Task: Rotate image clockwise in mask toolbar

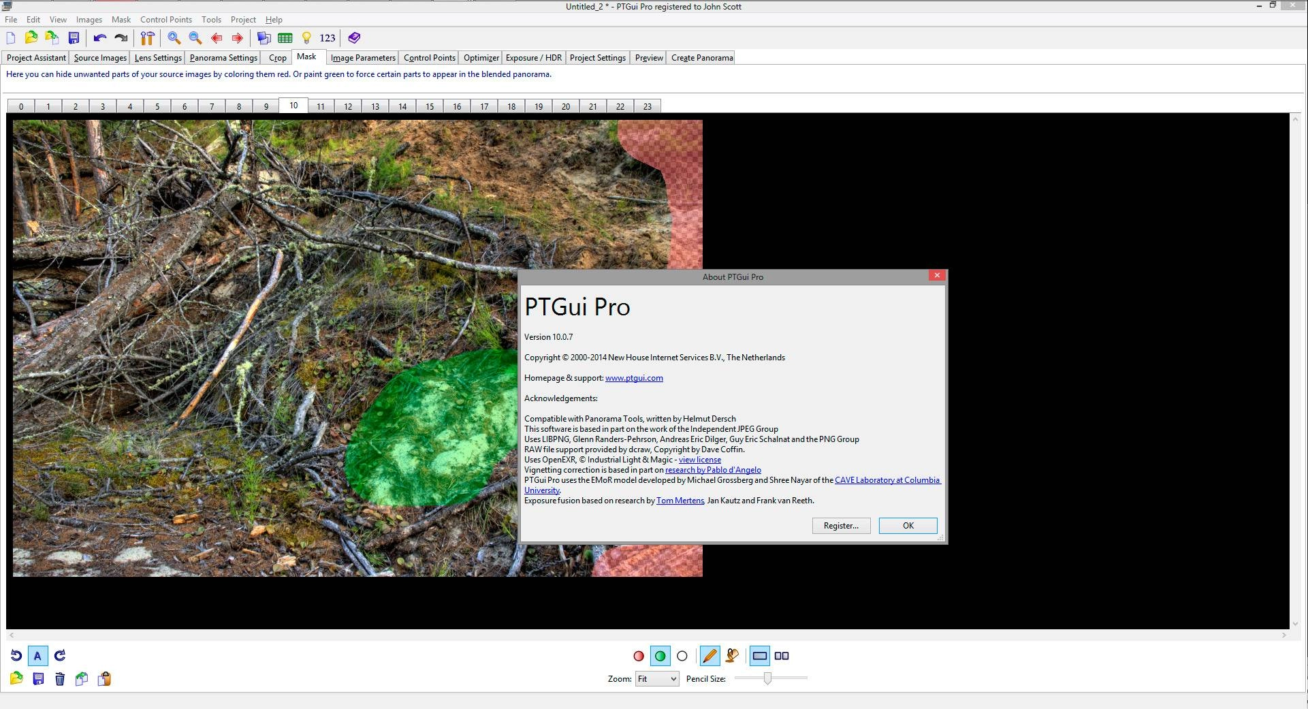Action: click(60, 656)
